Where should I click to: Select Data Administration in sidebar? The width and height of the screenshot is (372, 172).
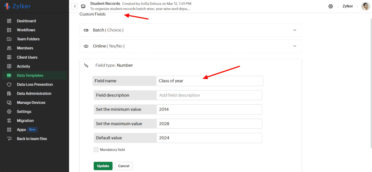point(34,93)
